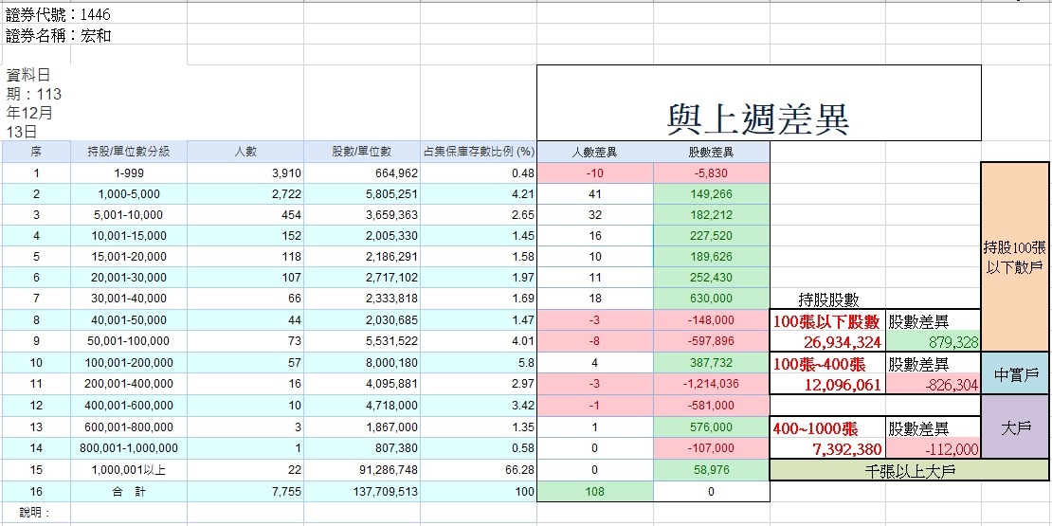Image resolution: width=1052 pixels, height=526 pixels.
Task: Select the 持股/單位數分級 column header
Action: (128, 152)
